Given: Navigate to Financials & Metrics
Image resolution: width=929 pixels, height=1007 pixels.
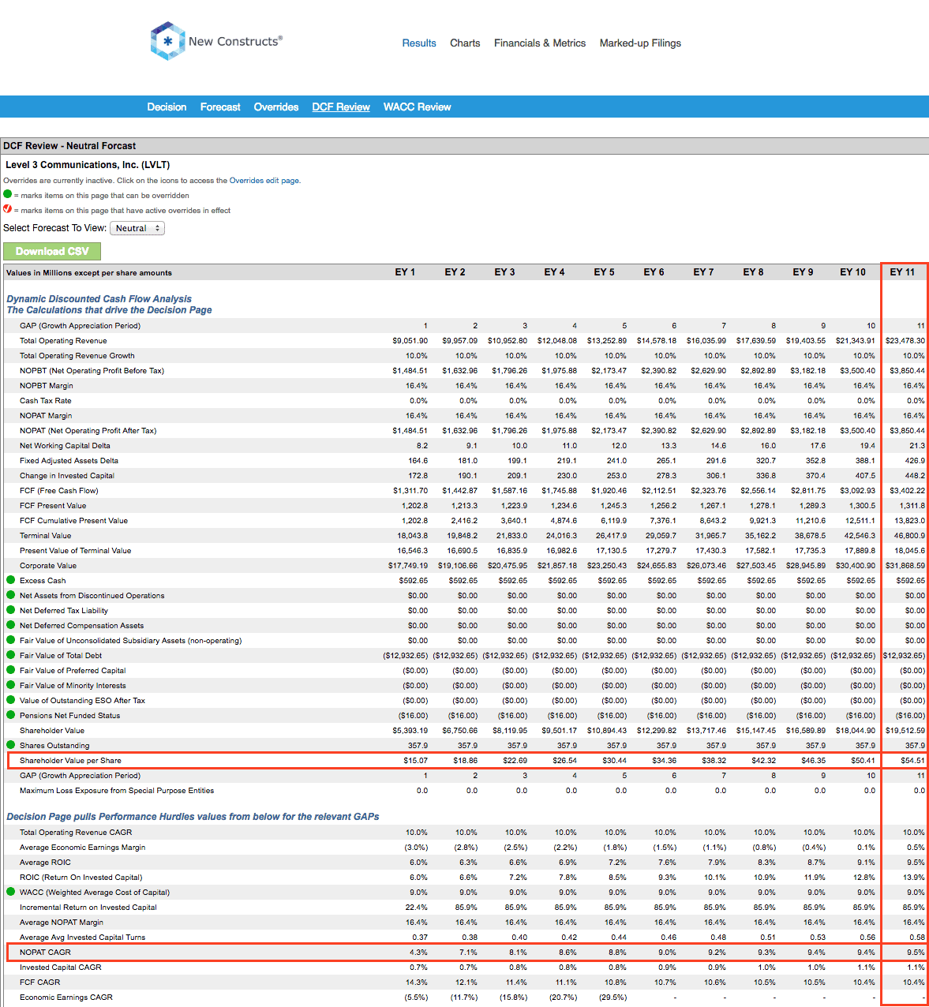Looking at the screenshot, I should click(x=540, y=43).
